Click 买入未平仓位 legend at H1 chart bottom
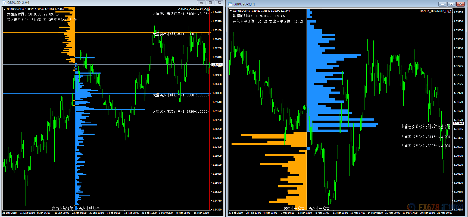 [319, 208]
